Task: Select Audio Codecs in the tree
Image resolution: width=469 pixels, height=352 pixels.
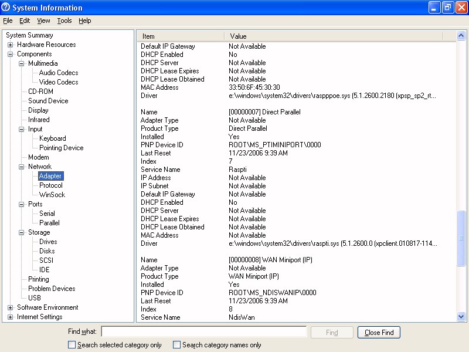Action: 59,73
